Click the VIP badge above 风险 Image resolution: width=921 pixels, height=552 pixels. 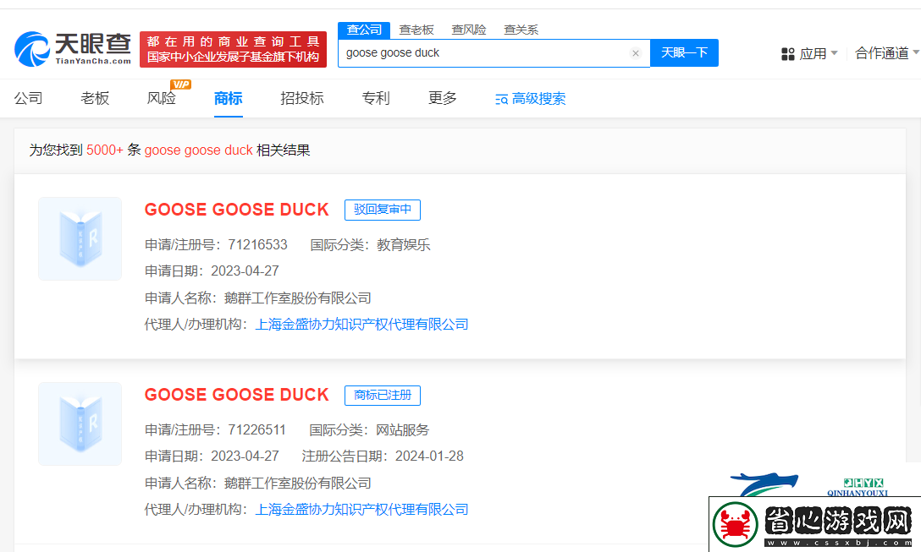click(180, 85)
